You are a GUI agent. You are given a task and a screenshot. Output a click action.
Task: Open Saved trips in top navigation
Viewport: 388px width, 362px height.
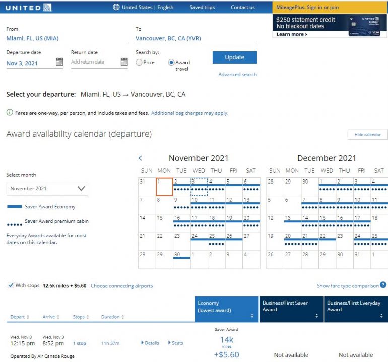tap(202, 7)
